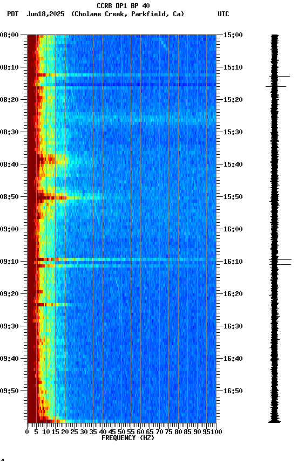Viewport: 298px width, 466px height.
Task: Click the '75' frequency axis label
Action: [168, 432]
